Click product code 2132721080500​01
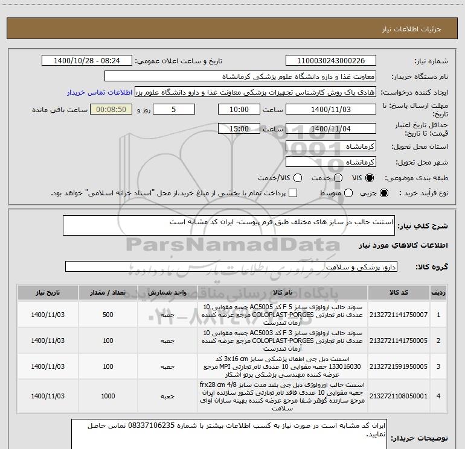 point(399,396)
